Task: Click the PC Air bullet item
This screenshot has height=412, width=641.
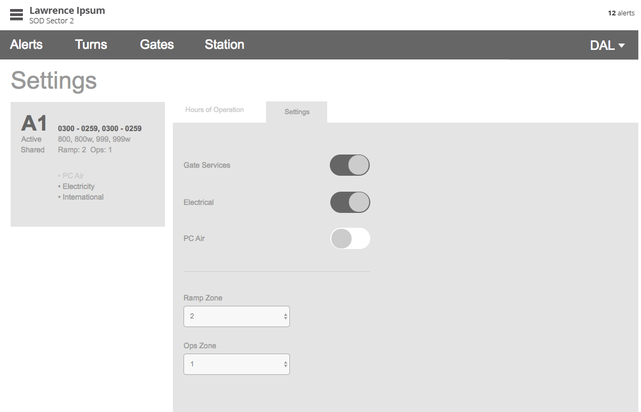Action: click(x=72, y=175)
